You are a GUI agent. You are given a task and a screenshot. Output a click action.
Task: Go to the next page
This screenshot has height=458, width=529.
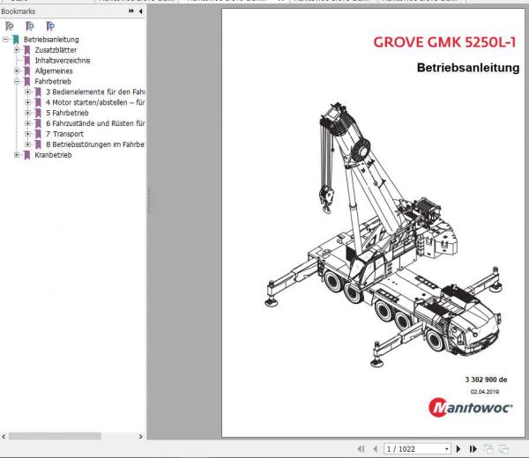(458, 448)
